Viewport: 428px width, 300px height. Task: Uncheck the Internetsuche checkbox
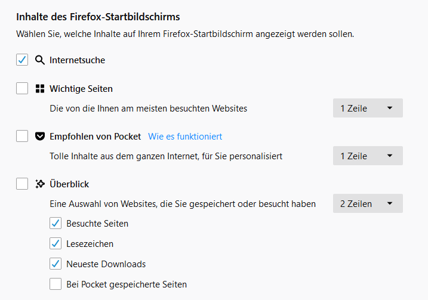pos(22,60)
